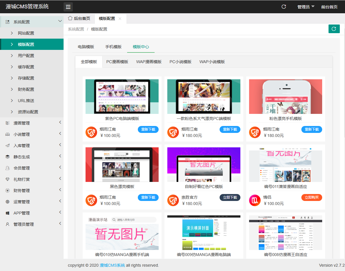Open the 管理员 dropdown menu

point(306,7)
